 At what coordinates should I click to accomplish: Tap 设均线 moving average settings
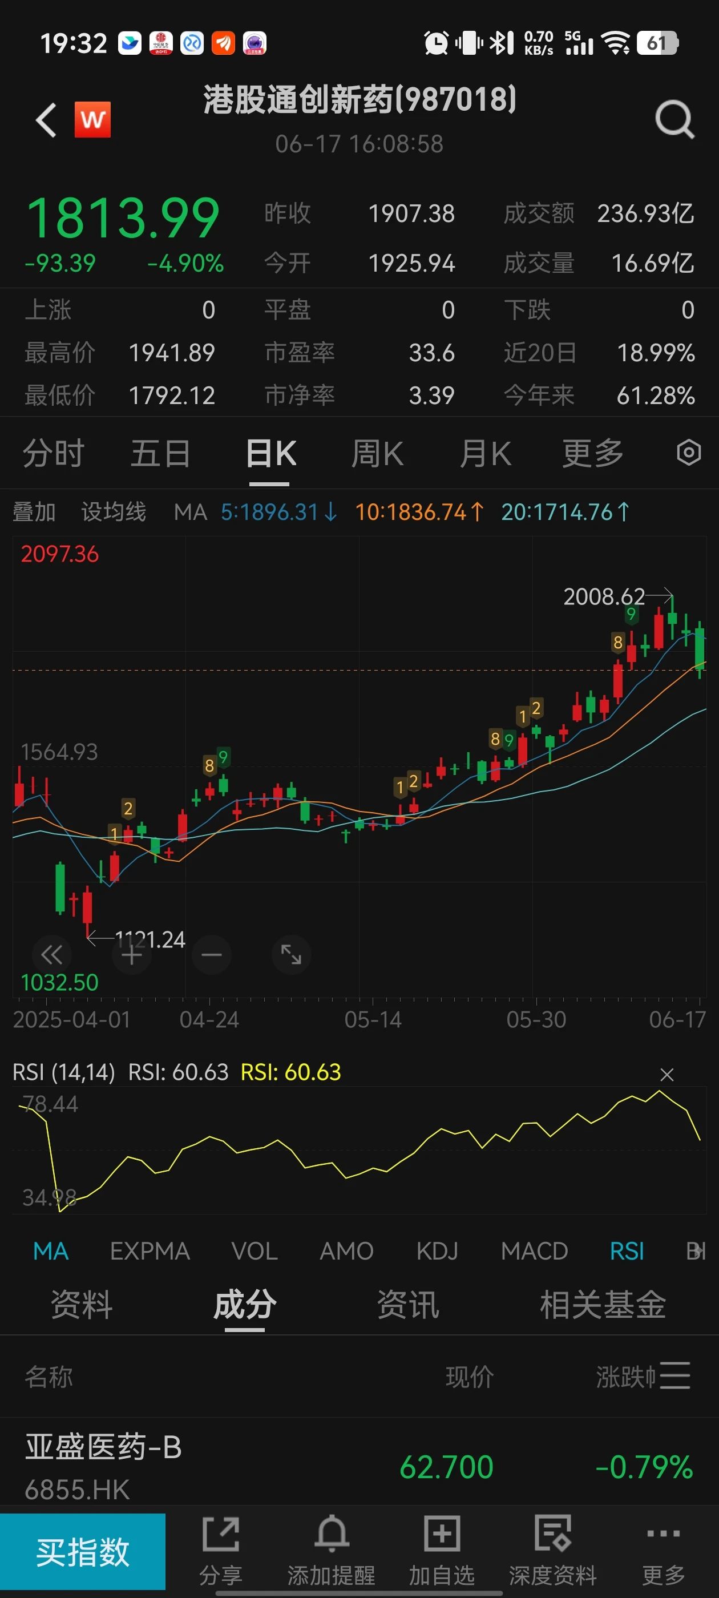tap(114, 512)
